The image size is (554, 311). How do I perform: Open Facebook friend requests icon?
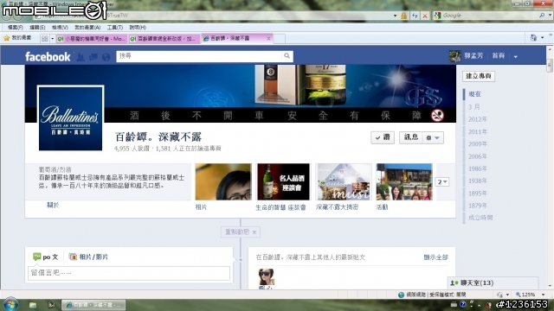(x=81, y=57)
